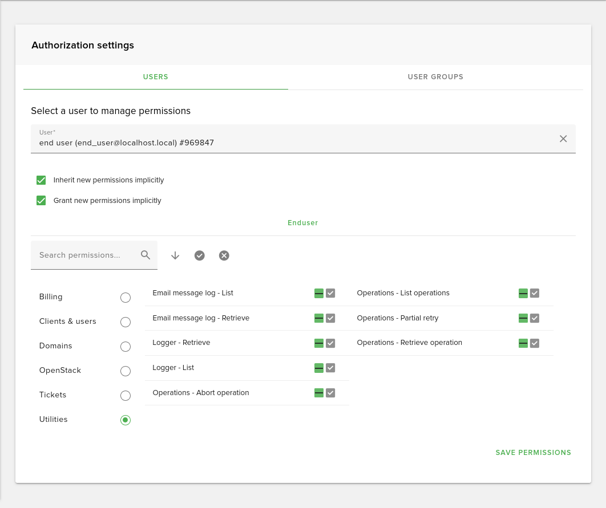Uncheck Grant new permissions implicitly
Screen dimensions: 606x508
[x=41, y=200]
